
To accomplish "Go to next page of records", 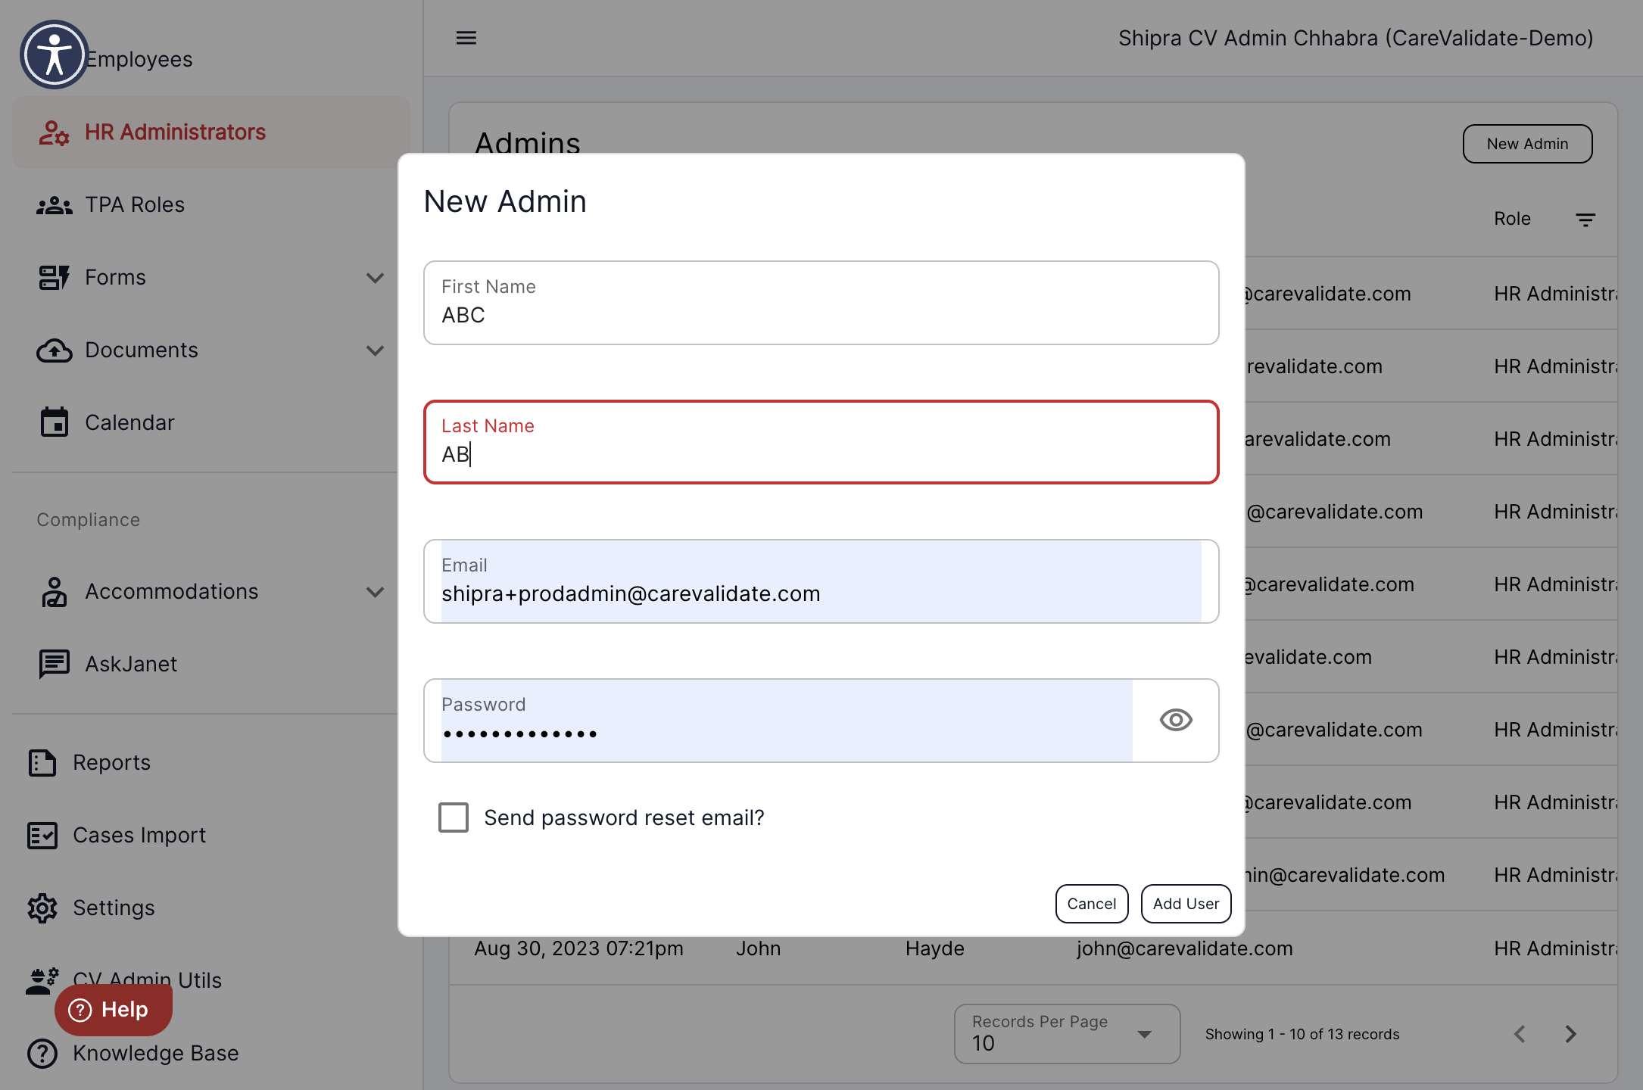I will pyautogui.click(x=1571, y=1034).
